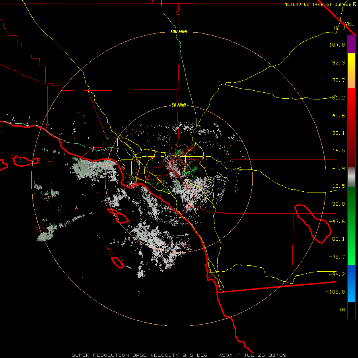This screenshot has width=358, height=358.
Task: Click the gray near-zero segment of color bar
Action: click(351, 177)
